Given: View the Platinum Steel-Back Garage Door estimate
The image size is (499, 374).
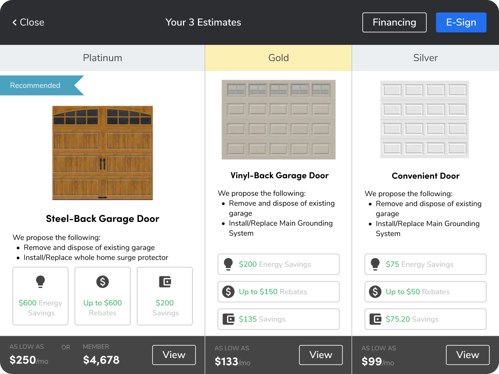Looking at the screenshot, I should point(174,354).
